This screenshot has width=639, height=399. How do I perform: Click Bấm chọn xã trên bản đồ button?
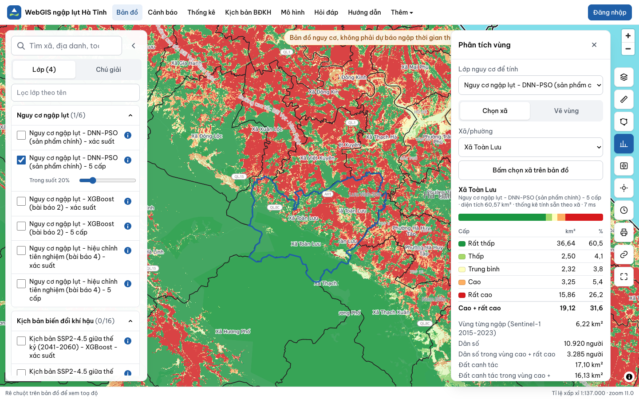(530, 170)
